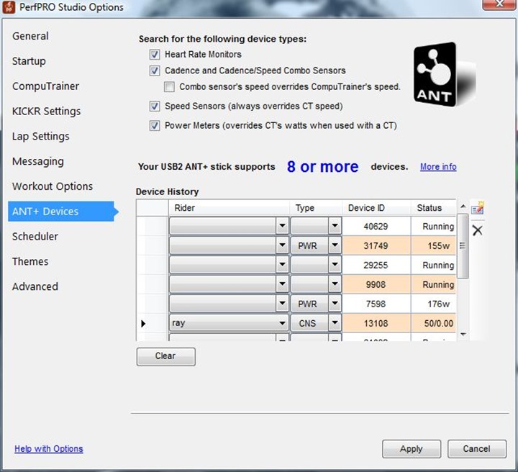Click Device ID cell 29255
This screenshot has width=518, height=472.
[376, 265]
